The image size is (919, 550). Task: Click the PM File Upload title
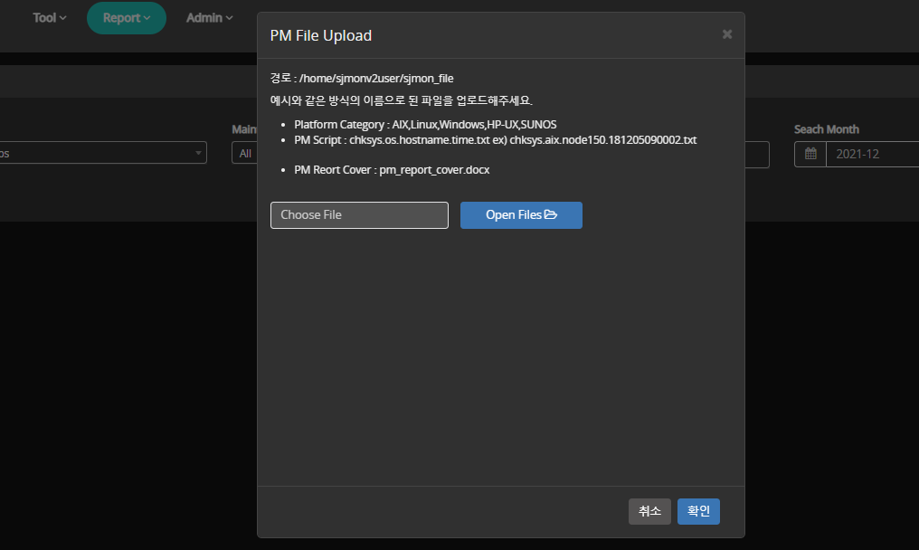tap(321, 35)
